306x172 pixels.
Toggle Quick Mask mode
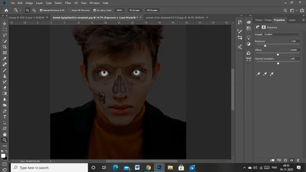4,164
